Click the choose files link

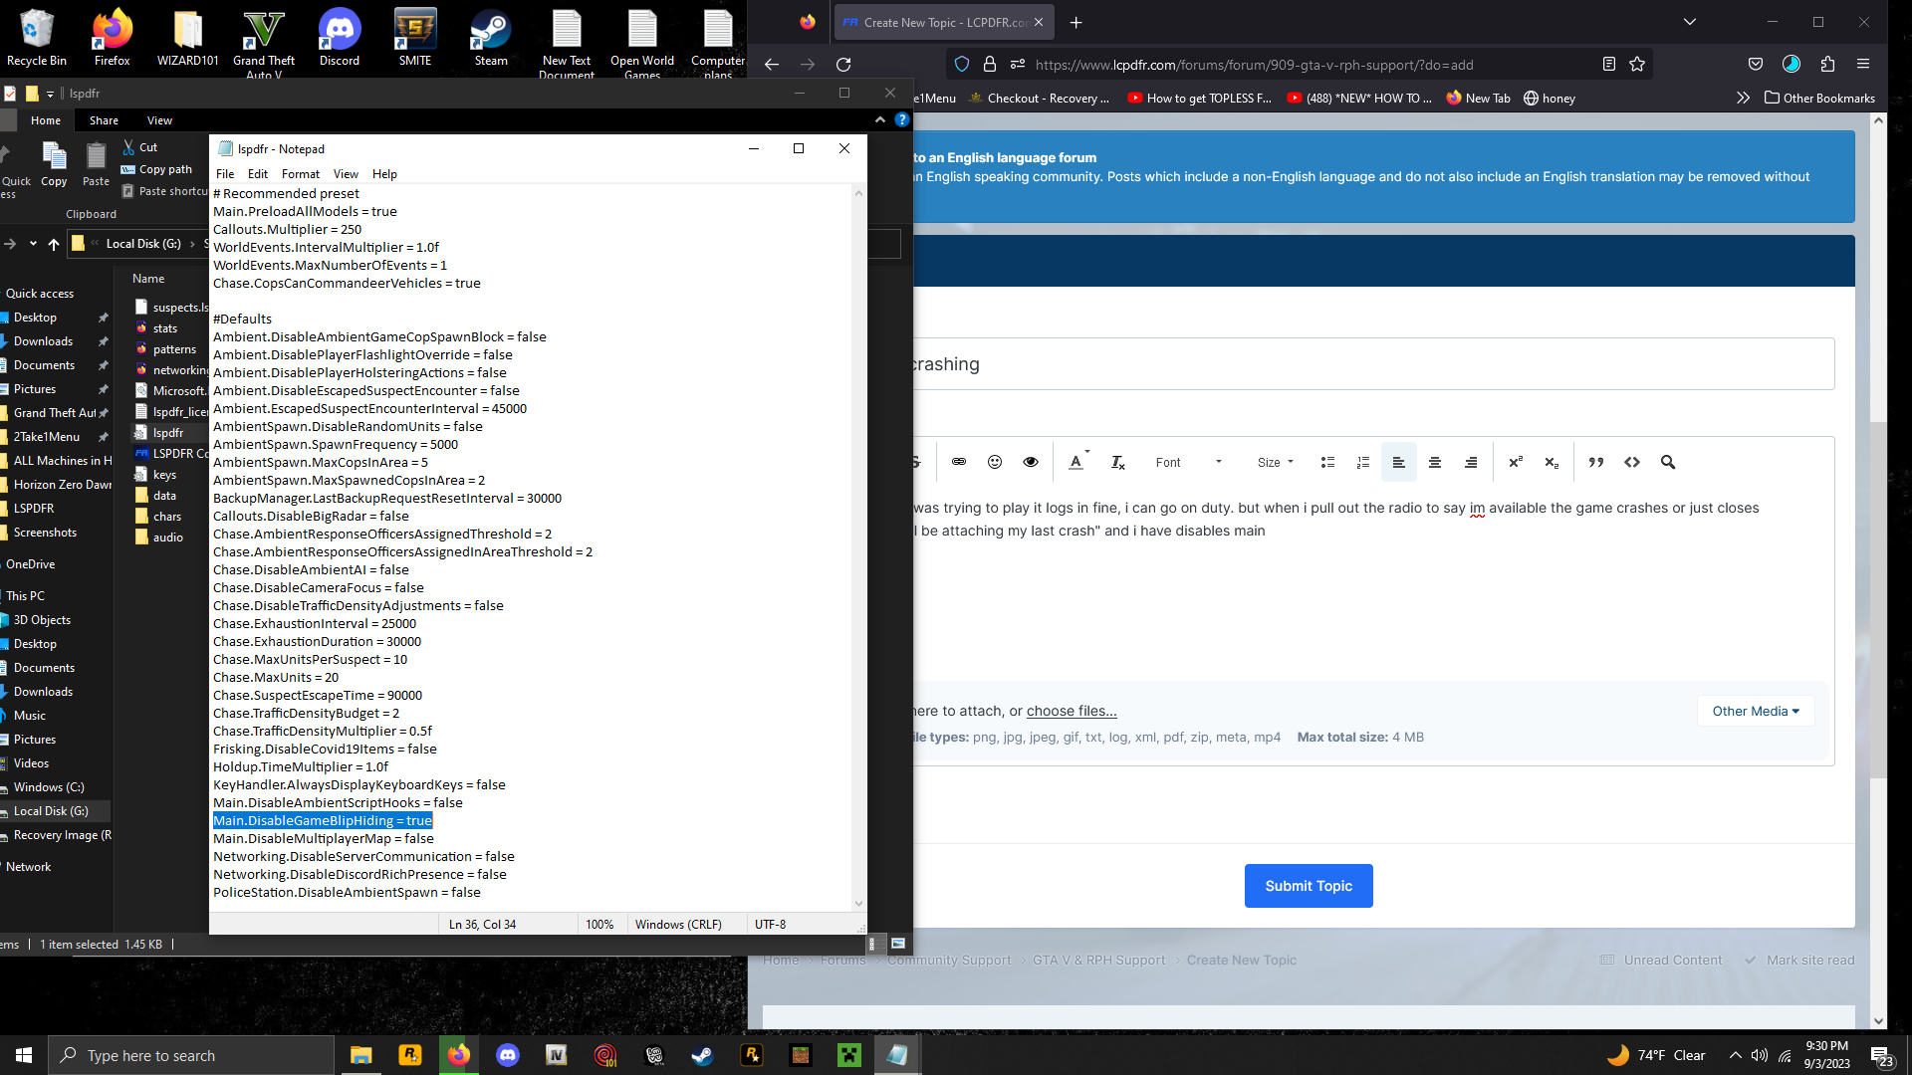[1072, 711]
